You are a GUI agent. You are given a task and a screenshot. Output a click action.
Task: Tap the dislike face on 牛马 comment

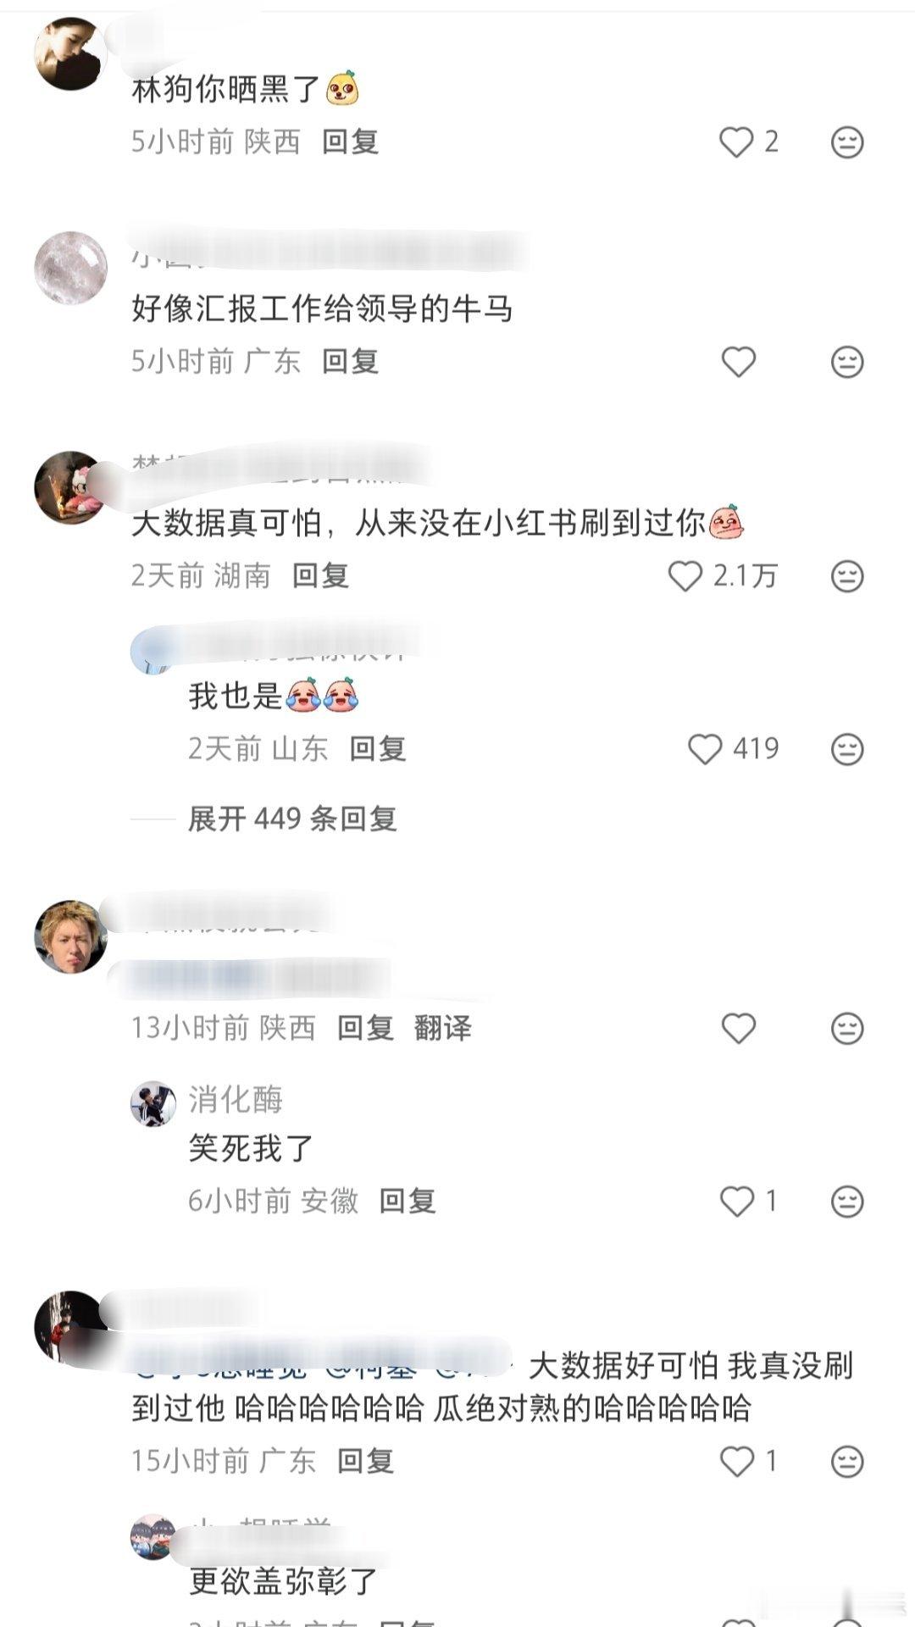point(846,362)
